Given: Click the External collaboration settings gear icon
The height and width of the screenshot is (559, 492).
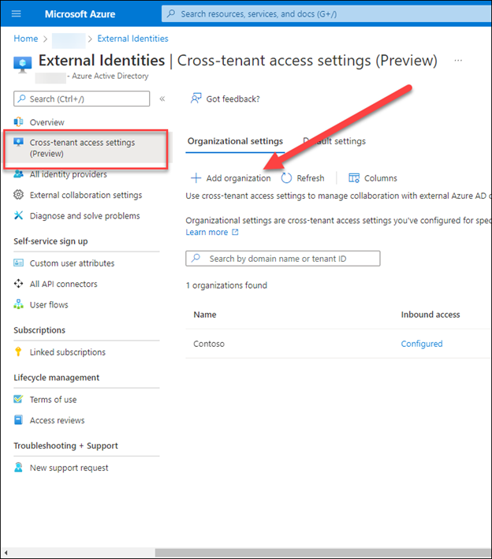Looking at the screenshot, I should coord(19,195).
